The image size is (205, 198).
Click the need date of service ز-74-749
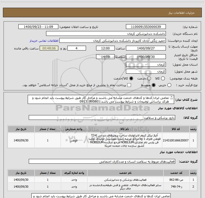(21, 187)
